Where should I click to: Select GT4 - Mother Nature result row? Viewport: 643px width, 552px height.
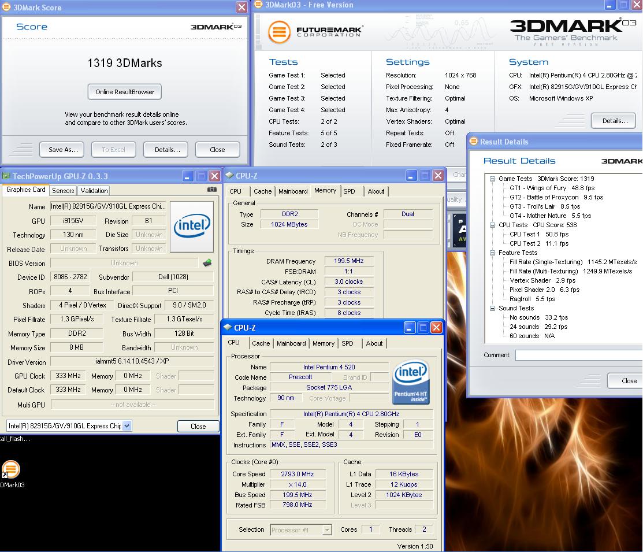click(551, 216)
